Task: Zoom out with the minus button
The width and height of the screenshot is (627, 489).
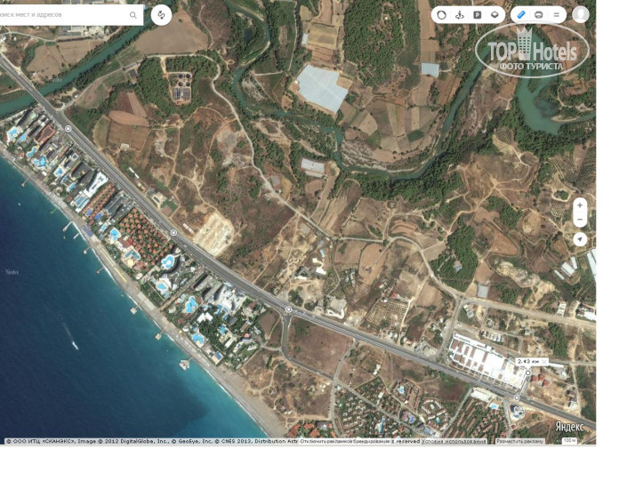Action: 580,220
